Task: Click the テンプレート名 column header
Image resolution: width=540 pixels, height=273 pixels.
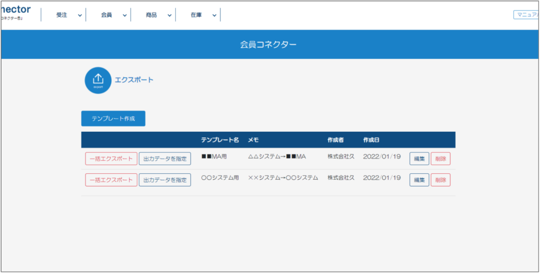Action: (220, 140)
